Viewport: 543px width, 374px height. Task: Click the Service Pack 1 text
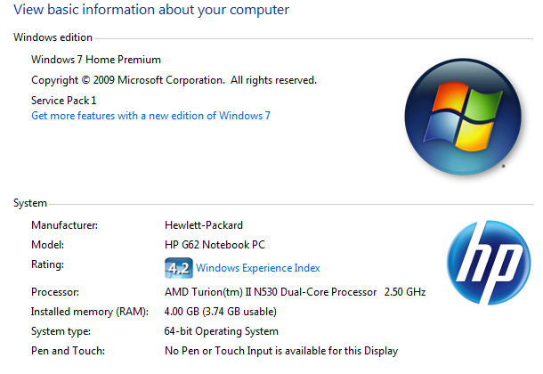click(x=64, y=101)
